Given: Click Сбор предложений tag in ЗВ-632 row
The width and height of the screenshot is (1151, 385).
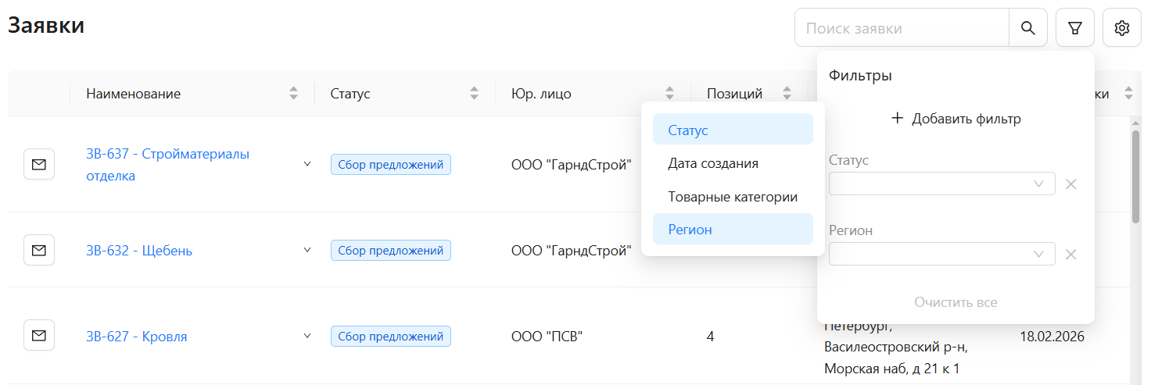Looking at the screenshot, I should 391,251.
